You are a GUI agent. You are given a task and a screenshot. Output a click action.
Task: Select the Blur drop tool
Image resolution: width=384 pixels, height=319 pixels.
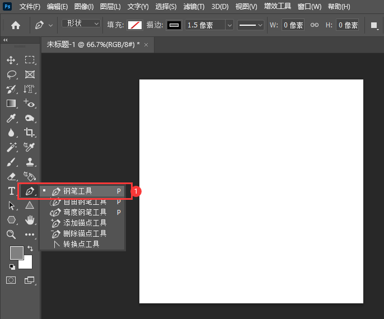point(11,133)
